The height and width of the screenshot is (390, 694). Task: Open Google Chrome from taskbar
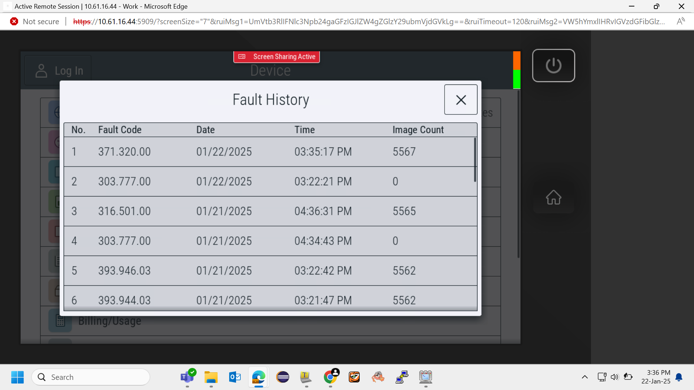tap(330, 377)
